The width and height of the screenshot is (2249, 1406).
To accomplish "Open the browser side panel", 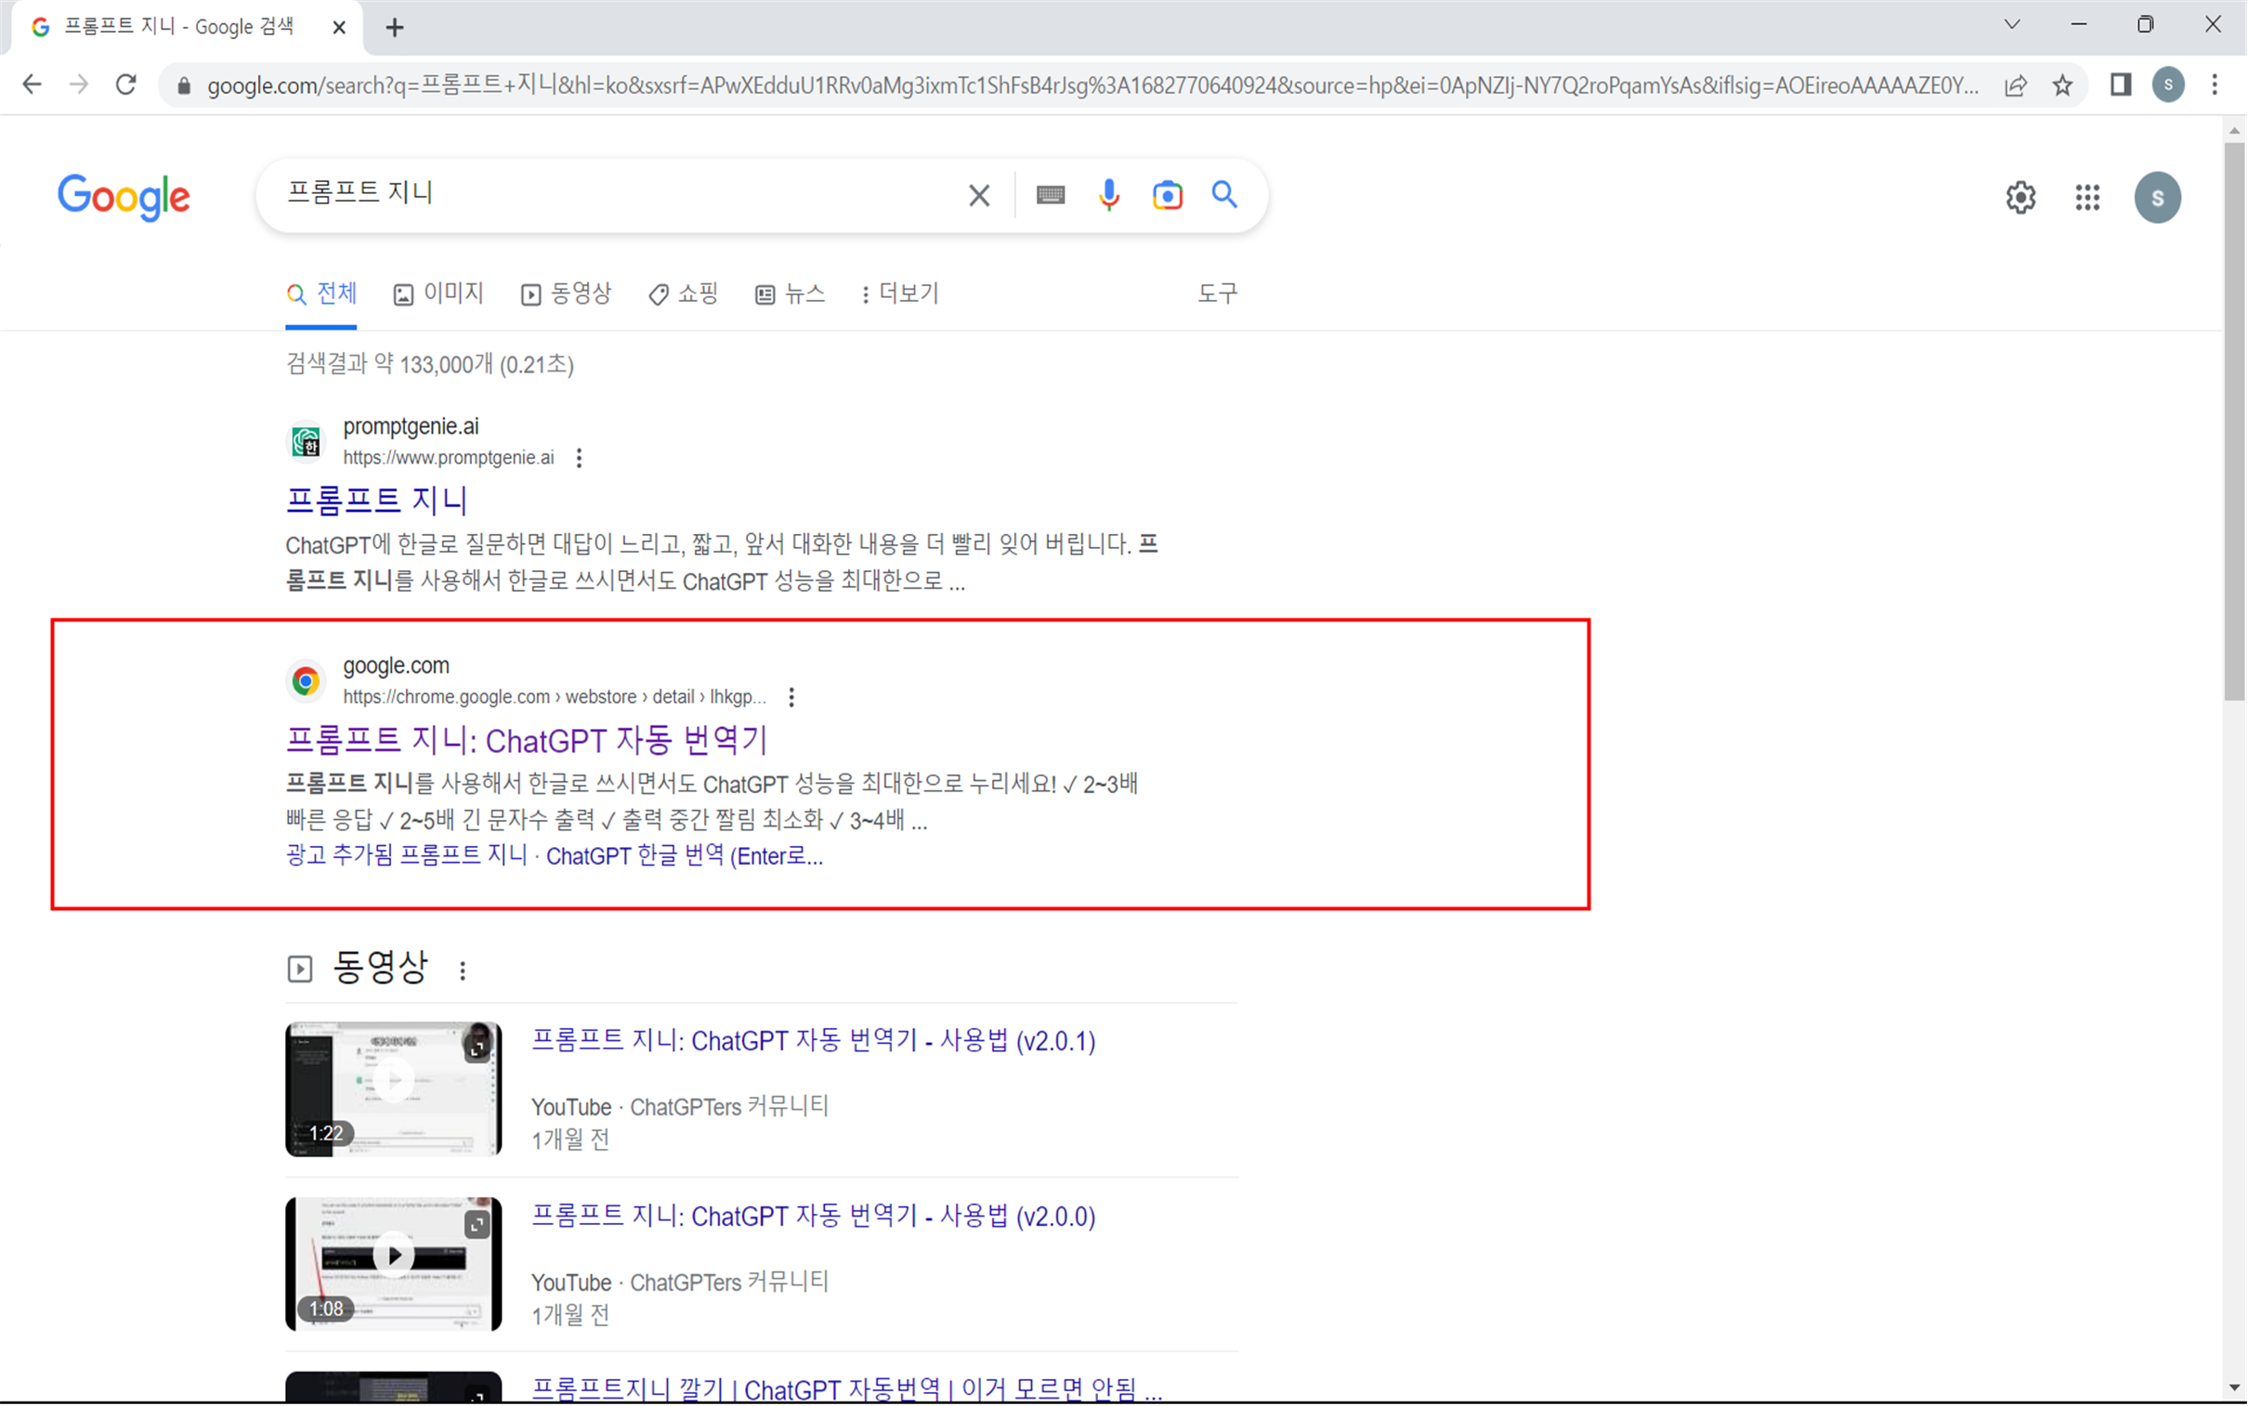I will (x=2121, y=85).
